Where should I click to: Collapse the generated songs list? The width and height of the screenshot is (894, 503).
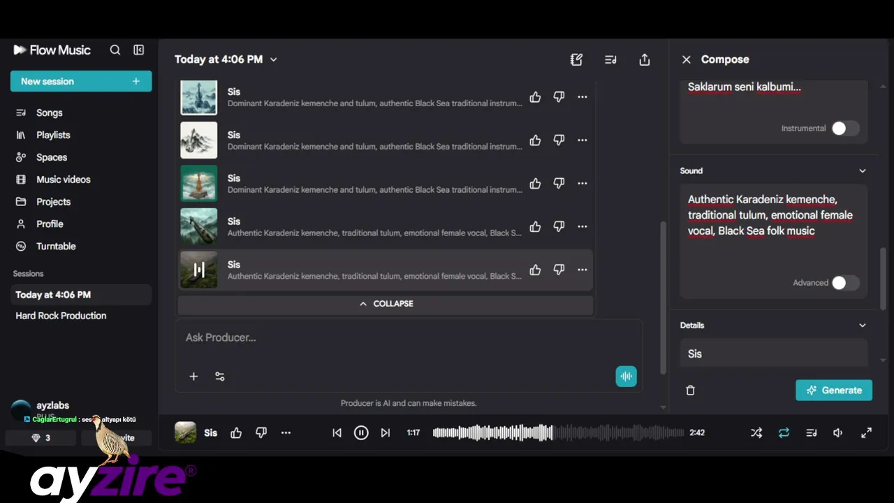point(386,304)
